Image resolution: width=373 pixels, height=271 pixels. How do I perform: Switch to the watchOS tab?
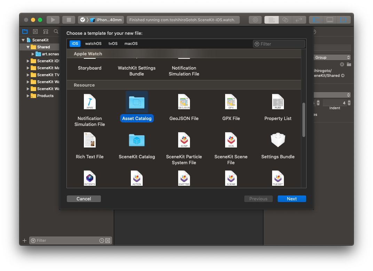93,43
